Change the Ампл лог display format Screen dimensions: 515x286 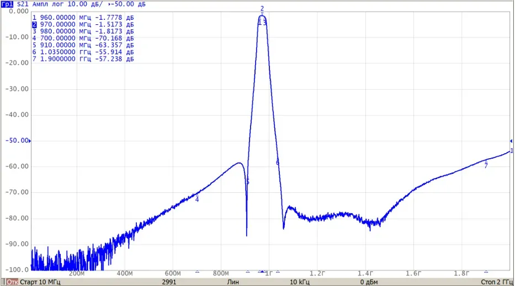[x=48, y=4]
